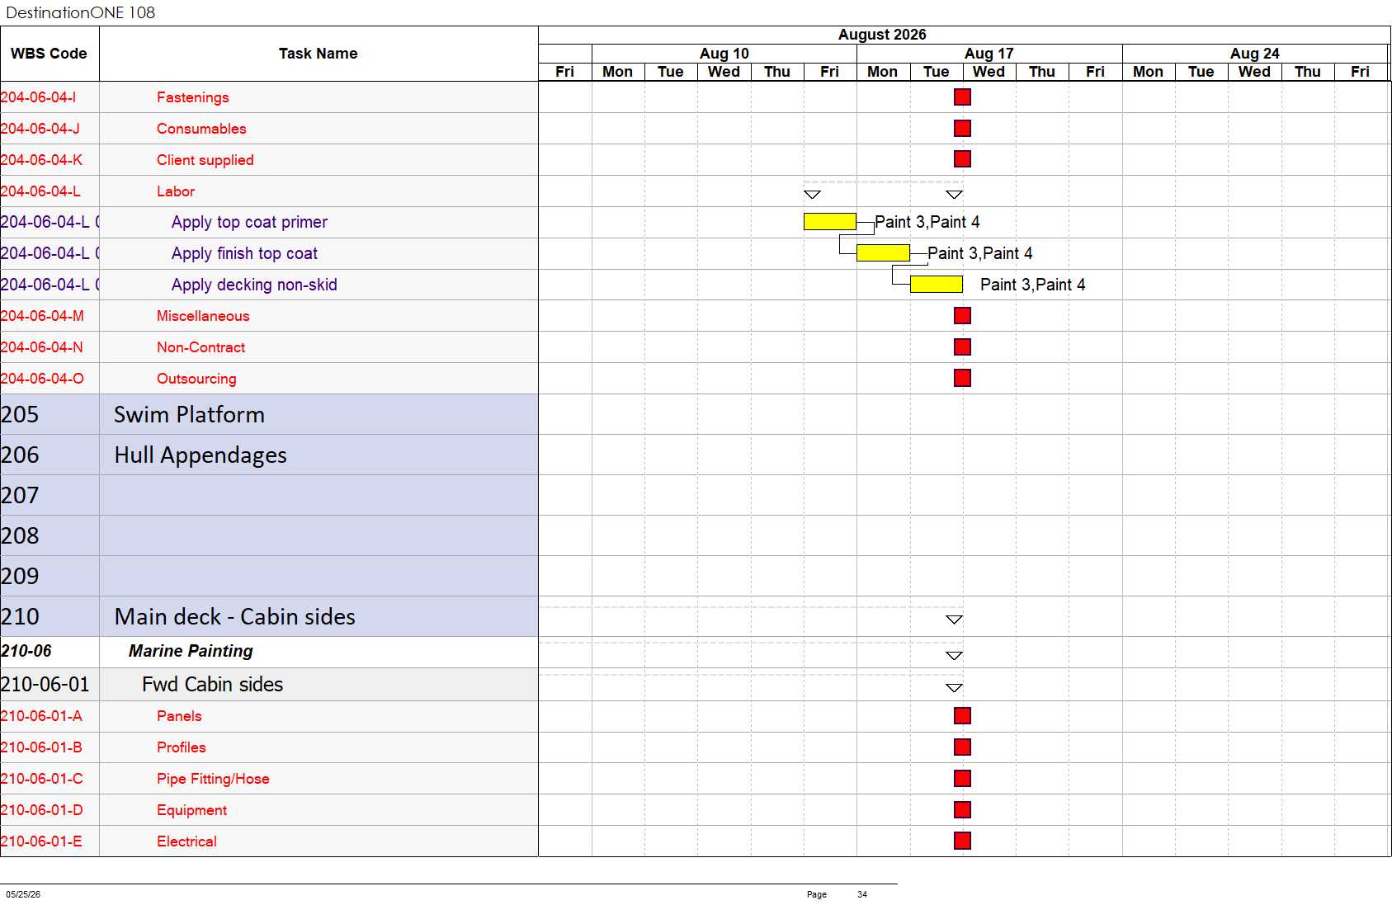The image size is (1392, 905).
Task: Select the Marine Painting summary triangle marker
Action: [954, 656]
